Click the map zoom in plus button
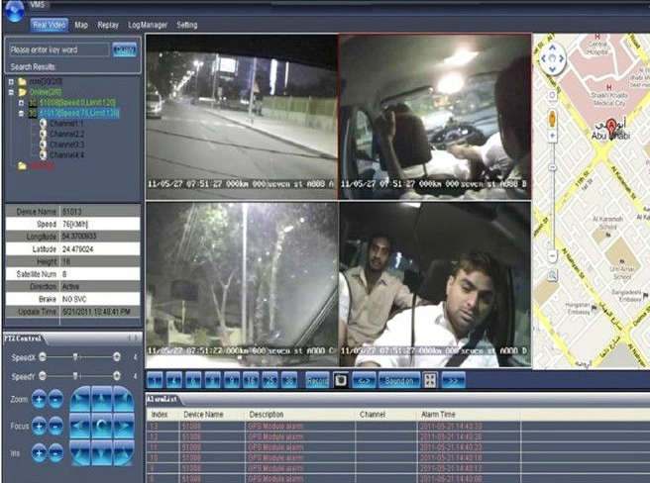This screenshot has height=483, width=650. [552, 136]
